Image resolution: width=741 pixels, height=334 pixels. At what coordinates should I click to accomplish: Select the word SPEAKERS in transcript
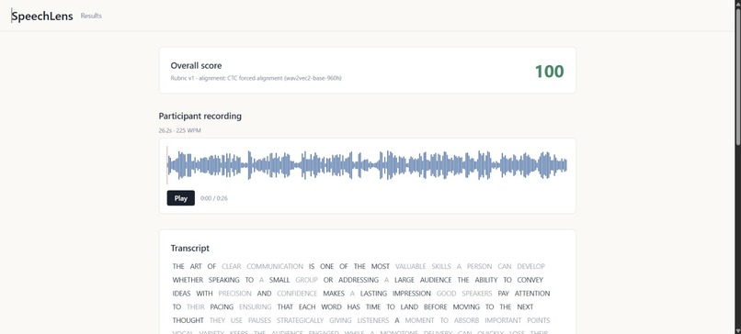click(x=477, y=294)
